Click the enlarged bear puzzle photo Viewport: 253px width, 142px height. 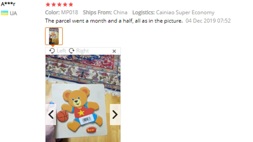(x=83, y=98)
